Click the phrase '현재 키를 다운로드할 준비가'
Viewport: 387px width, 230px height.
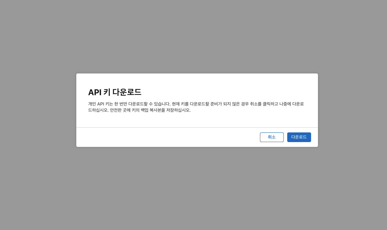(197, 104)
